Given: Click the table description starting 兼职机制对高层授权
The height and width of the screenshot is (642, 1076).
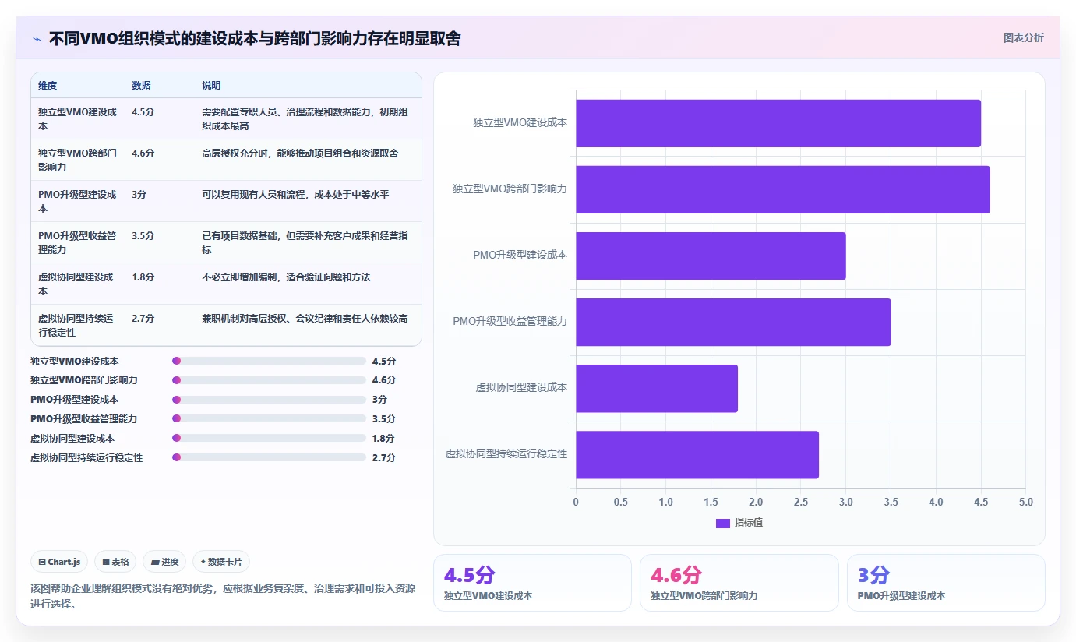Looking at the screenshot, I should pyautogui.click(x=305, y=319).
